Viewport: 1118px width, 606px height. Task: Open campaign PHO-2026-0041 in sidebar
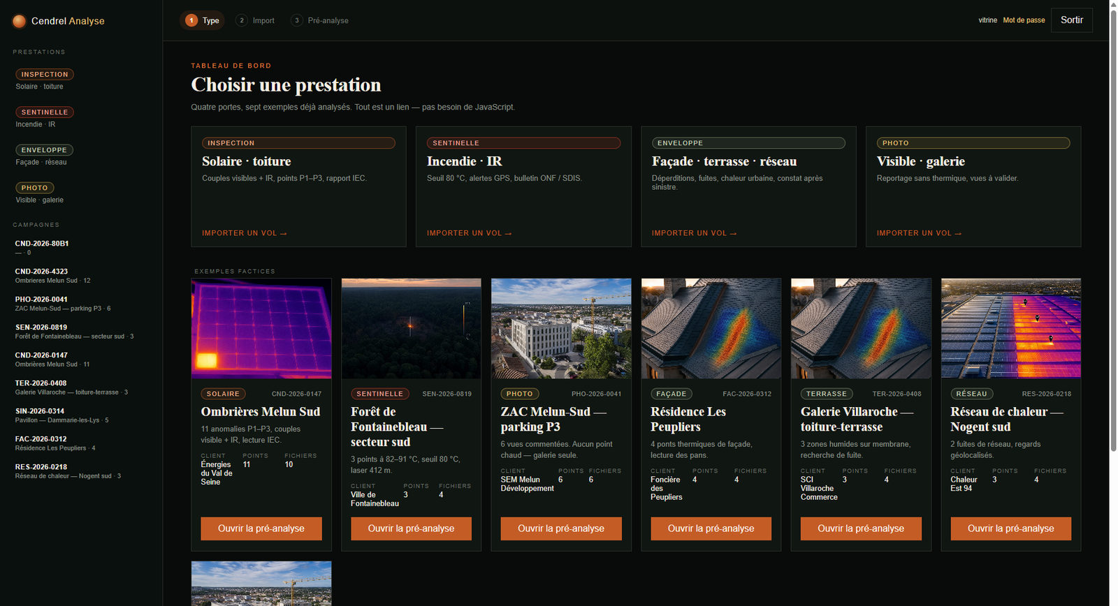pos(63,304)
